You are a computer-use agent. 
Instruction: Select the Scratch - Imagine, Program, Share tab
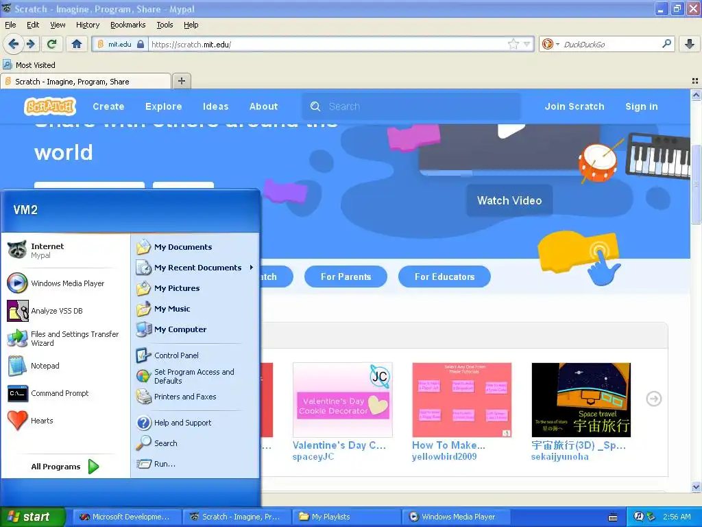coord(86,82)
